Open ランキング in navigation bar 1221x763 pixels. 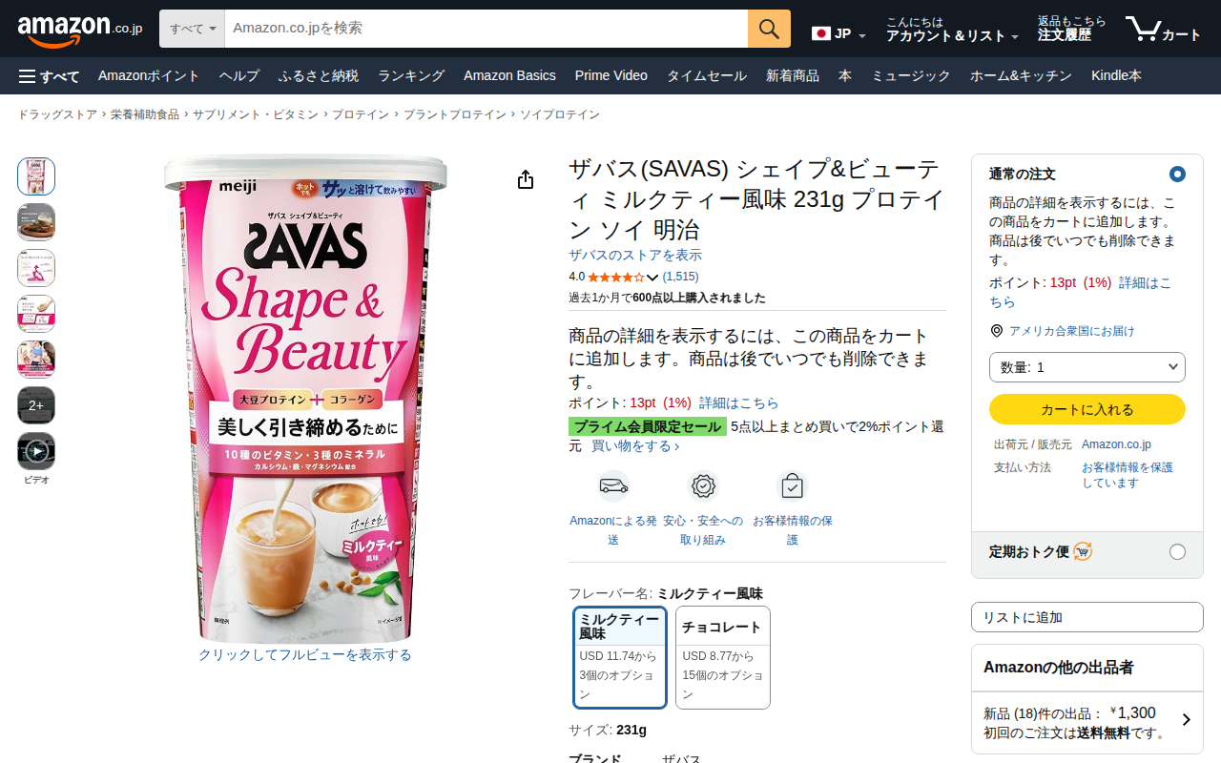click(x=411, y=76)
